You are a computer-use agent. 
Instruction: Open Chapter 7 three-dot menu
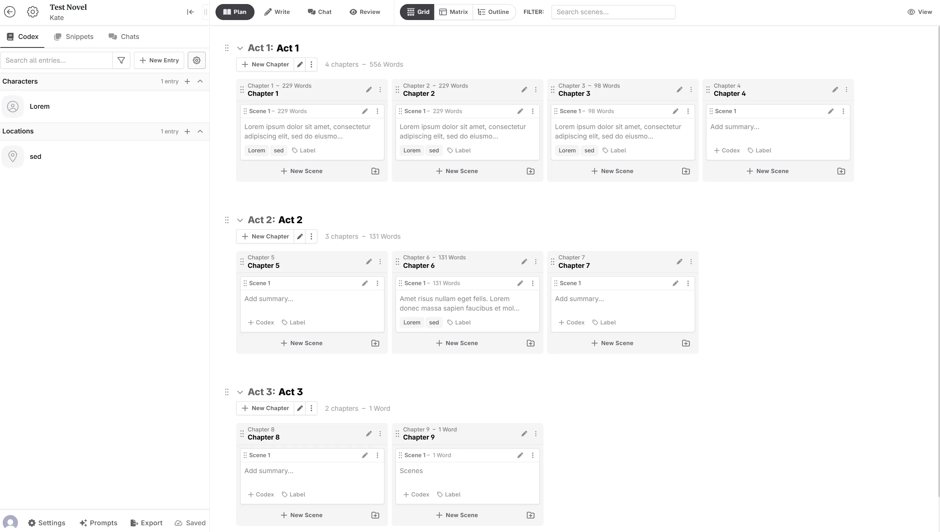[x=691, y=262]
